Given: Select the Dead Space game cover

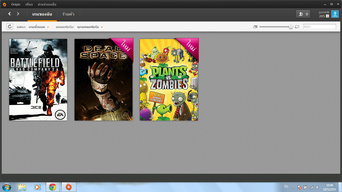Looking at the screenshot, I should (x=104, y=80).
